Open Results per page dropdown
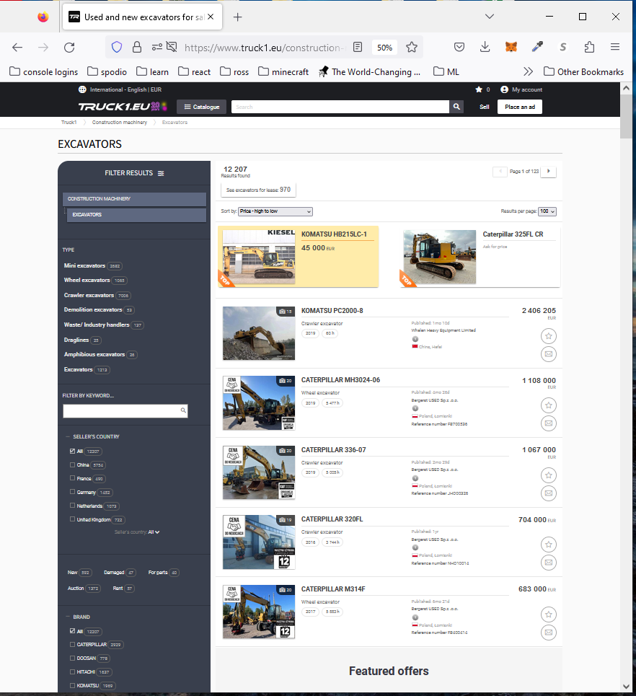The height and width of the screenshot is (696, 636). [547, 211]
